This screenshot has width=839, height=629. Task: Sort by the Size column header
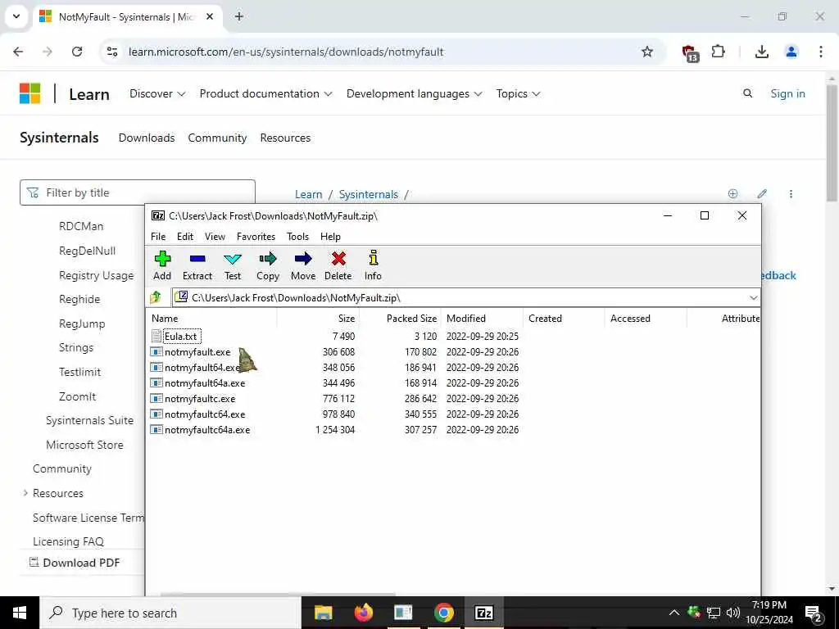(x=318, y=319)
